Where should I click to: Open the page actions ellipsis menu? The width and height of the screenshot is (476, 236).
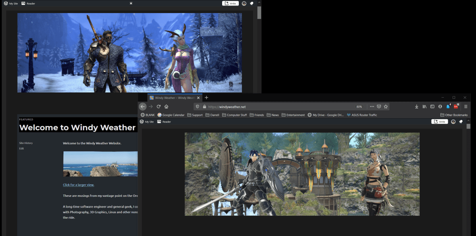(372, 106)
